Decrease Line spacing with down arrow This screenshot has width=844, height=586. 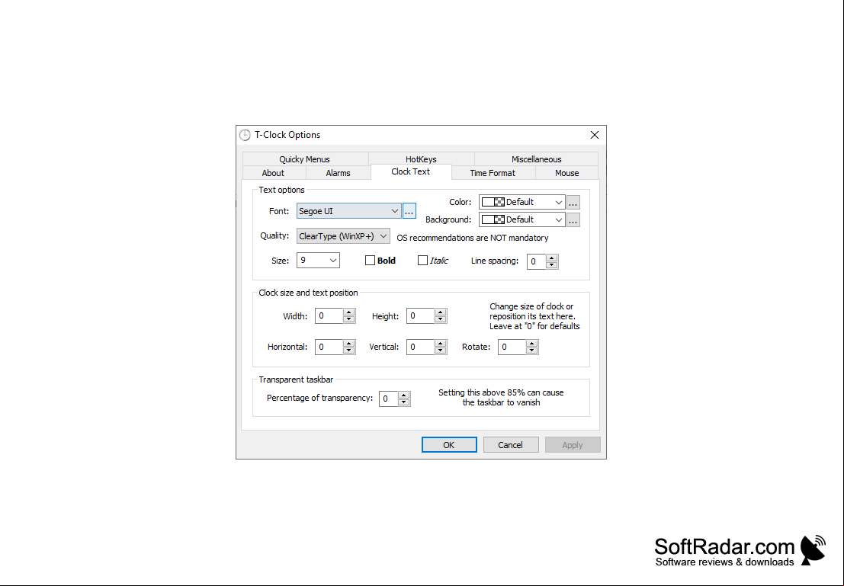pos(551,264)
